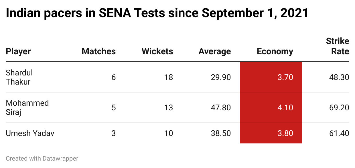355x168 pixels.
Task: Click Mohammed Siraj's 47.80 average value
Action: pos(220,107)
